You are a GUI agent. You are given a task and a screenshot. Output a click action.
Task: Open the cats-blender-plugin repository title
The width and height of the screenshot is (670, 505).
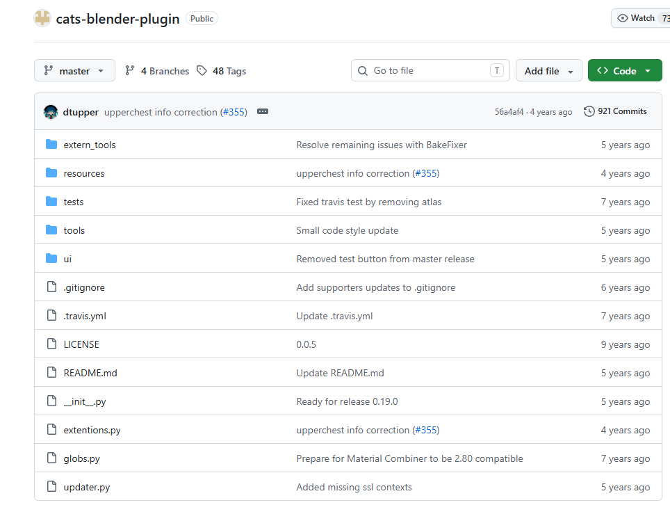[x=117, y=19]
